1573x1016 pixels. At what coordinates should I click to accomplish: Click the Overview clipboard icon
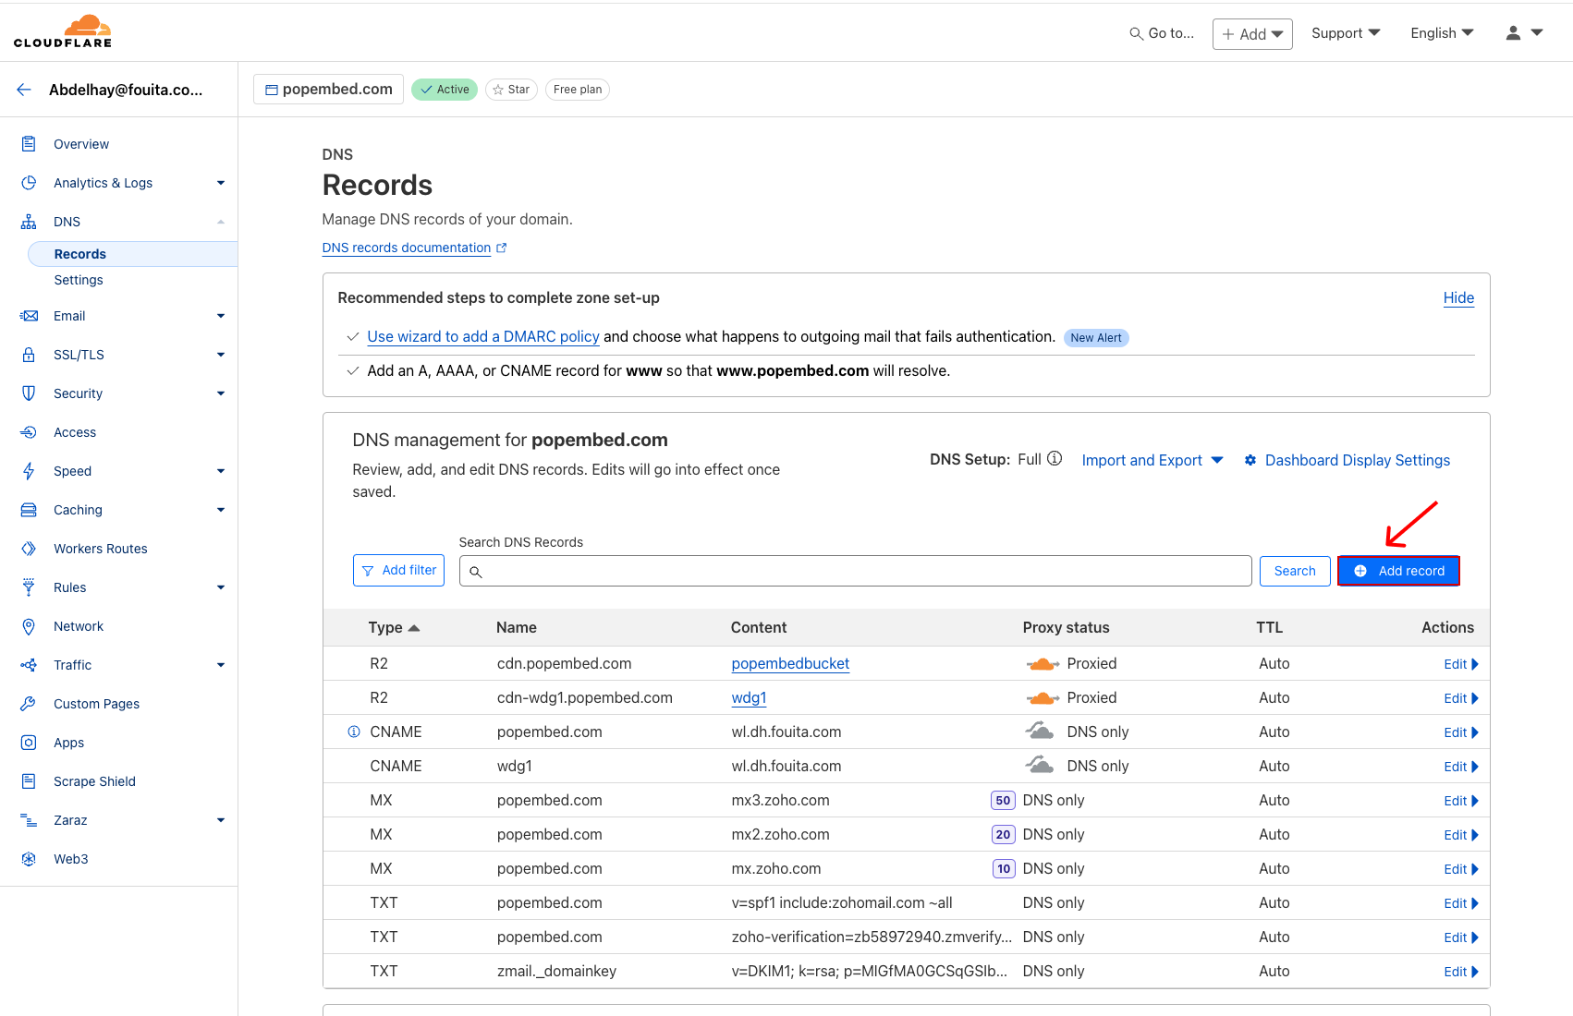point(29,144)
